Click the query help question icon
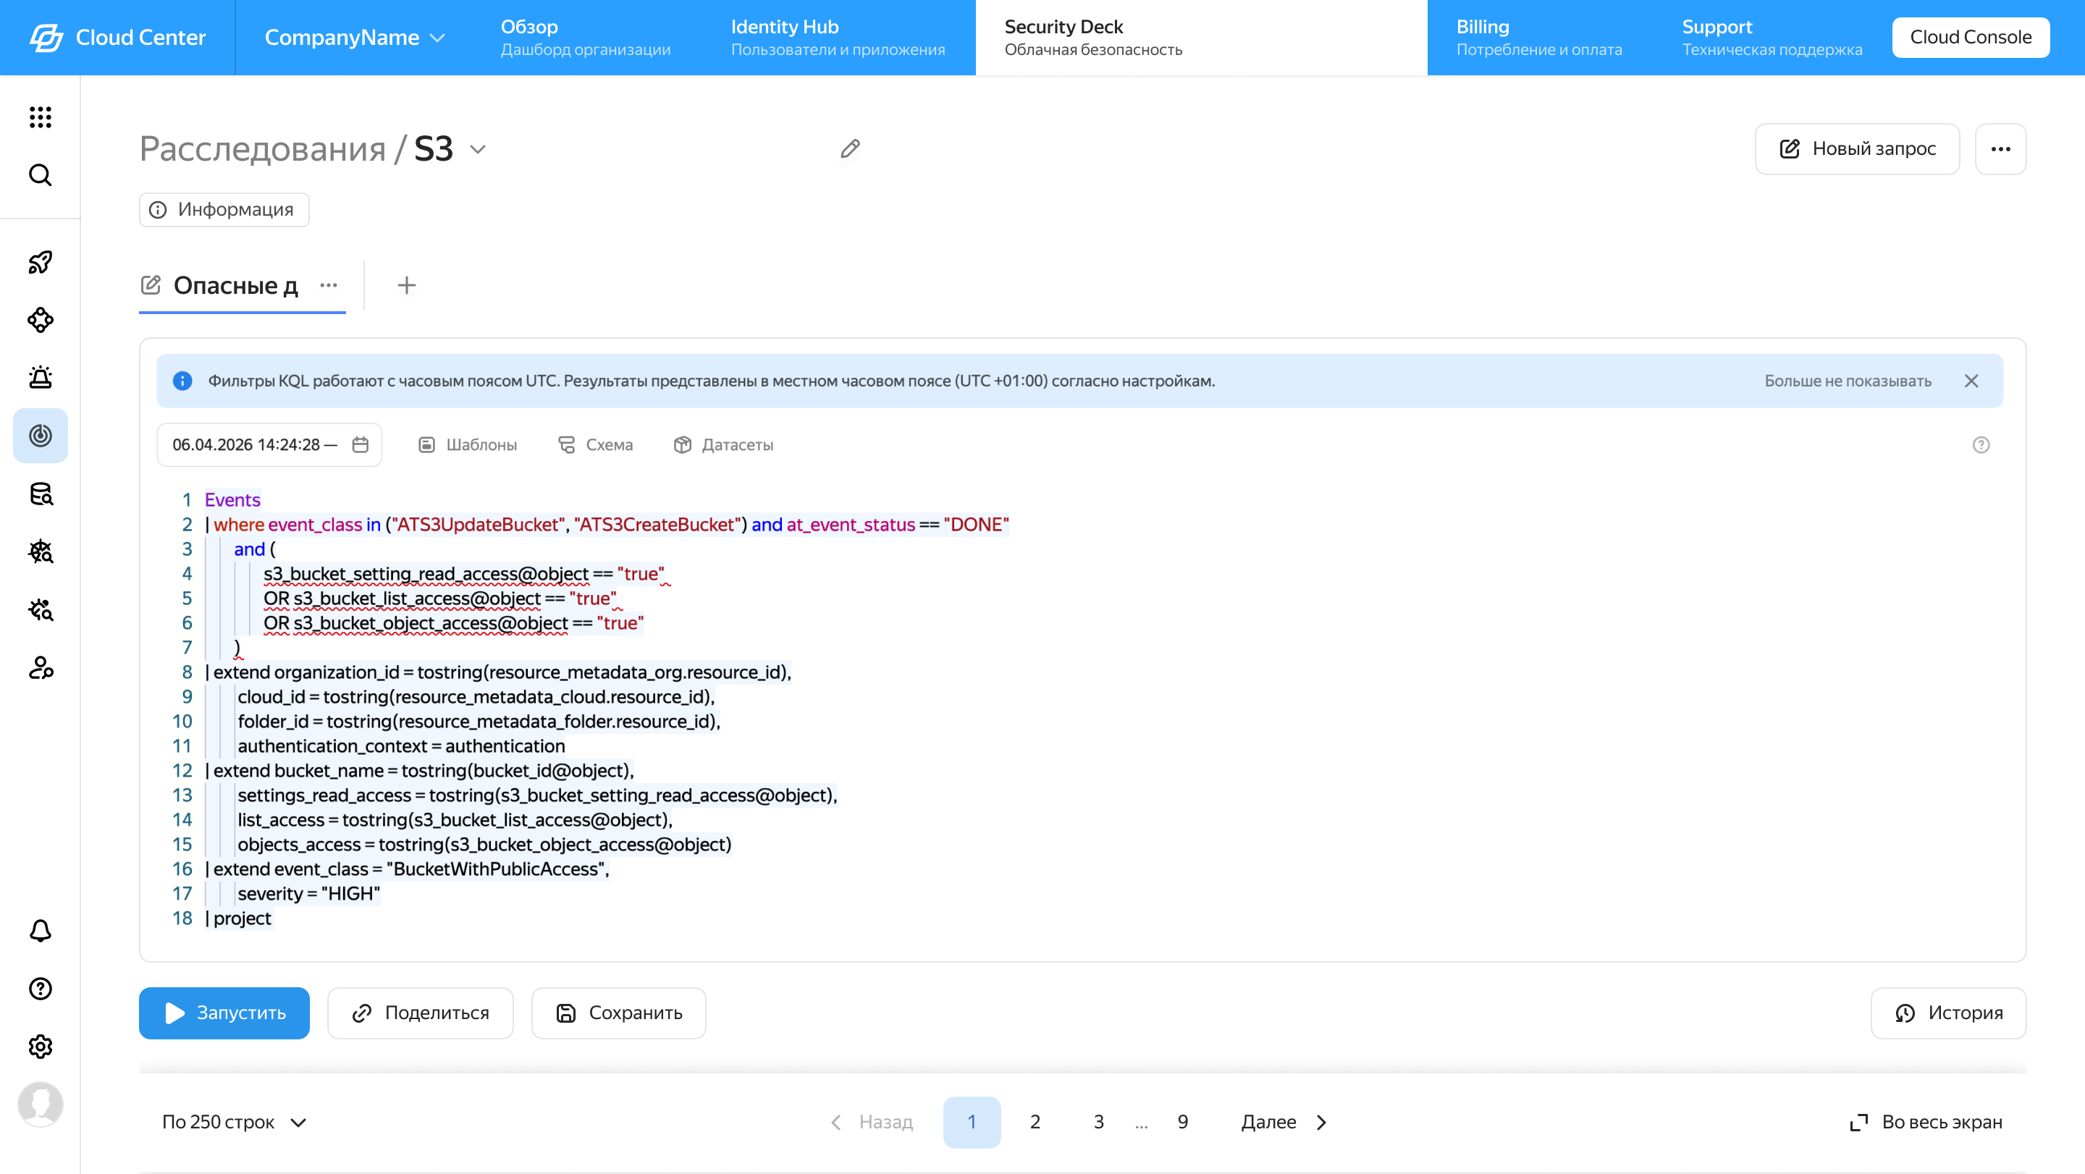The width and height of the screenshot is (2085, 1174). pyautogui.click(x=1981, y=444)
